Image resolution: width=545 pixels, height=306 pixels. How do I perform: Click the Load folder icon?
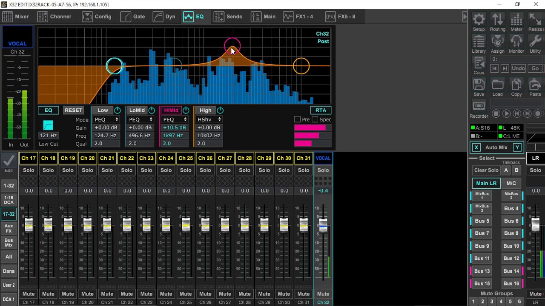click(497, 85)
